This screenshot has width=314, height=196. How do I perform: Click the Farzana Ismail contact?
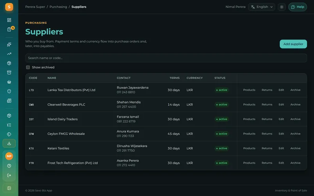(x=128, y=117)
